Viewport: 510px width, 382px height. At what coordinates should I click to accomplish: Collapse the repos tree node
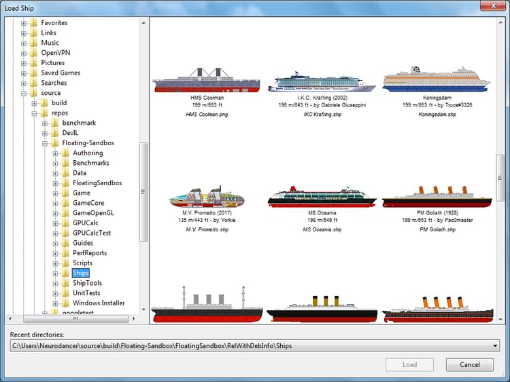(34, 113)
